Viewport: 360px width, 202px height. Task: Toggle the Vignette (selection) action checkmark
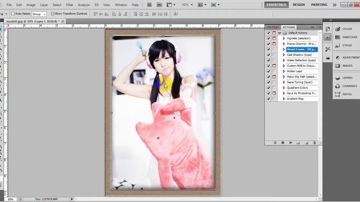click(268, 38)
